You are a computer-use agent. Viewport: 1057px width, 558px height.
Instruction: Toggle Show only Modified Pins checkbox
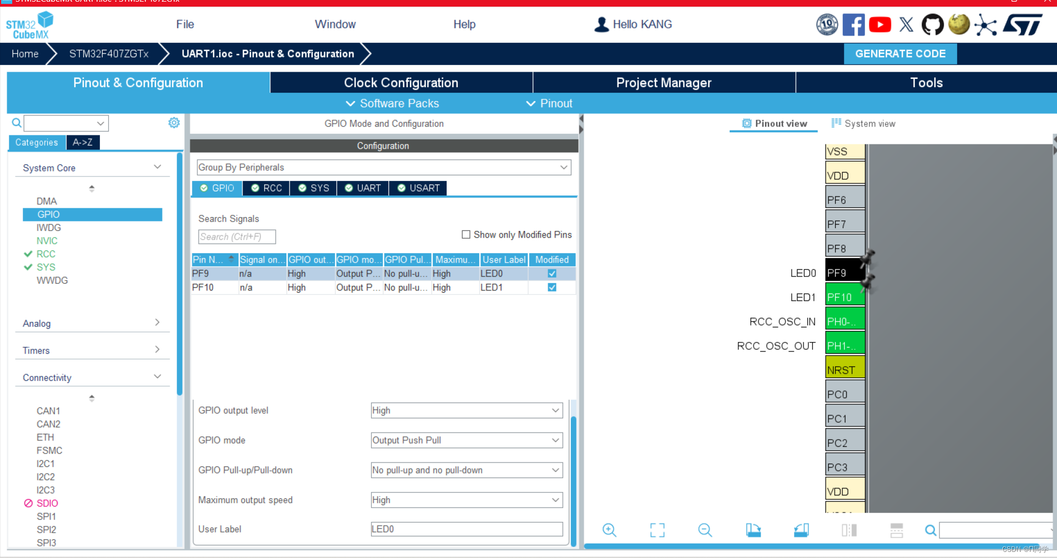pyautogui.click(x=466, y=234)
